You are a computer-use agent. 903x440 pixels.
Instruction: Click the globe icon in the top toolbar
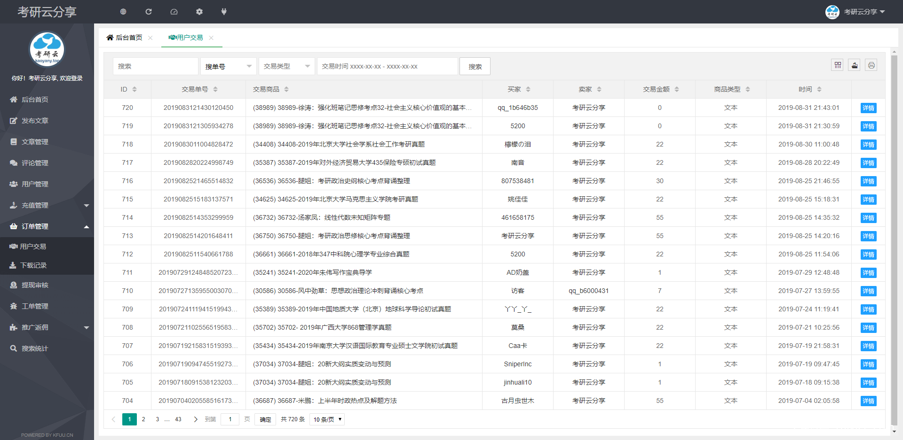pyautogui.click(x=123, y=11)
